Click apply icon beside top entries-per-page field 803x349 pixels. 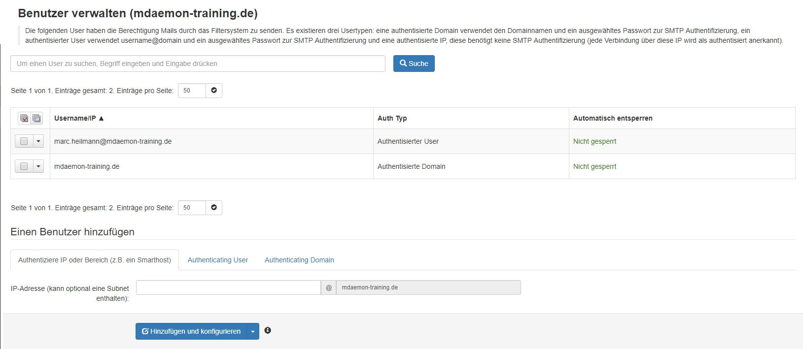(214, 91)
